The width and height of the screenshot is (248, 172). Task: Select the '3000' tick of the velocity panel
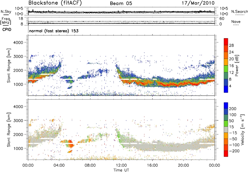coord(18,120)
